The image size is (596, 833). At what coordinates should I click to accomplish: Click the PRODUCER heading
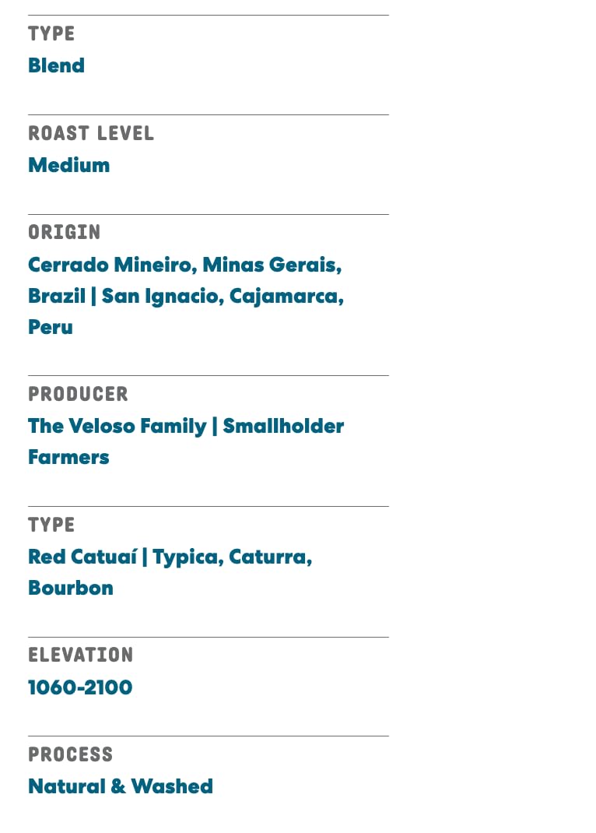(x=78, y=395)
